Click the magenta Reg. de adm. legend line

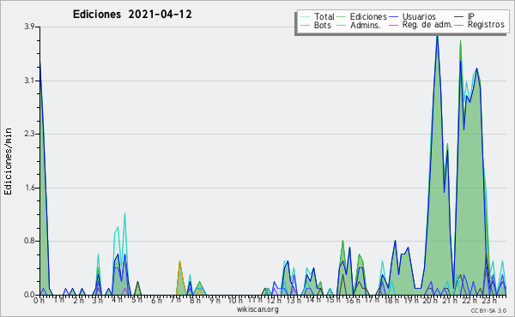[393, 25]
